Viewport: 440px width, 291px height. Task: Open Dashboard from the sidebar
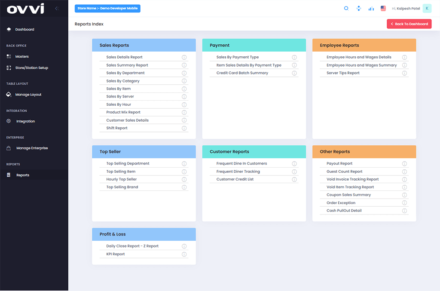pos(24,29)
